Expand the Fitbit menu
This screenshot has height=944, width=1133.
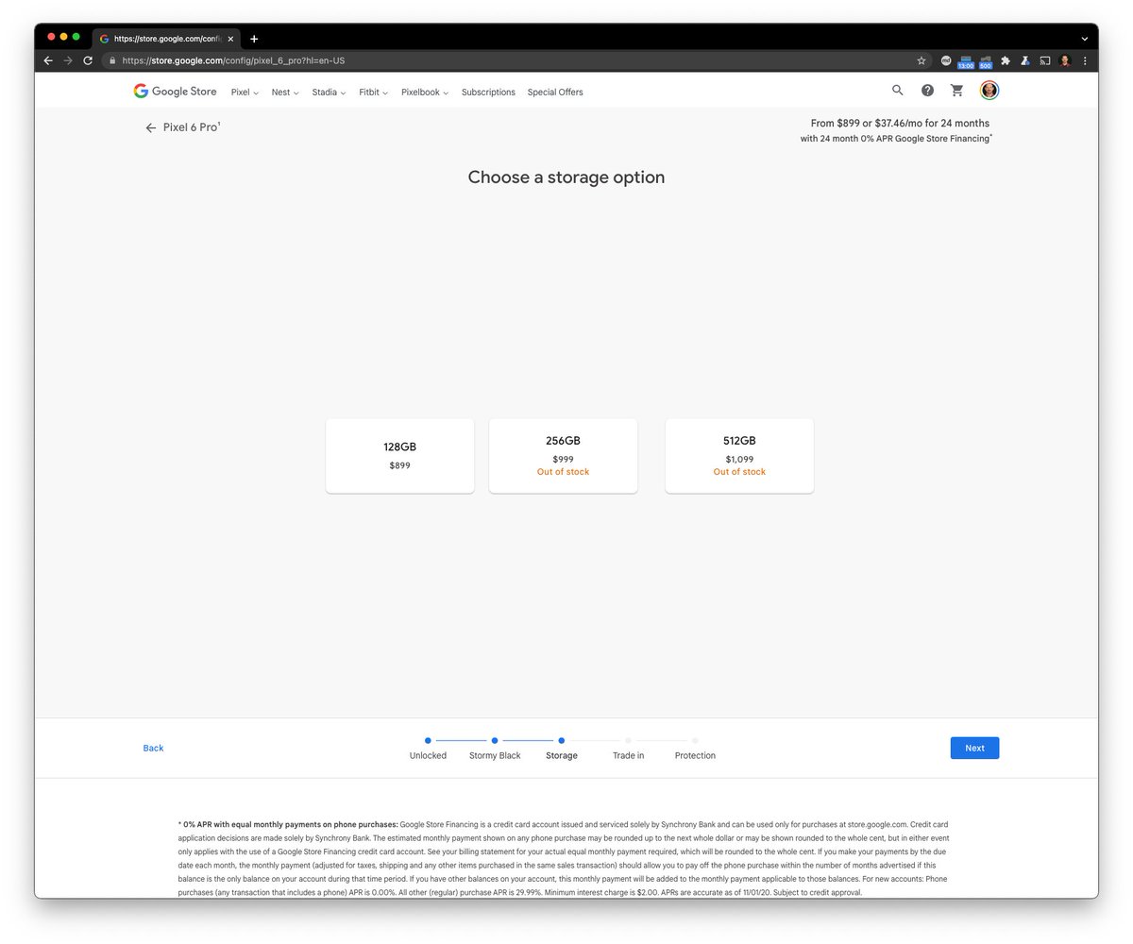coord(373,93)
